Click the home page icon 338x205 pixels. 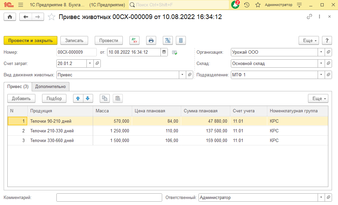tap(10, 17)
